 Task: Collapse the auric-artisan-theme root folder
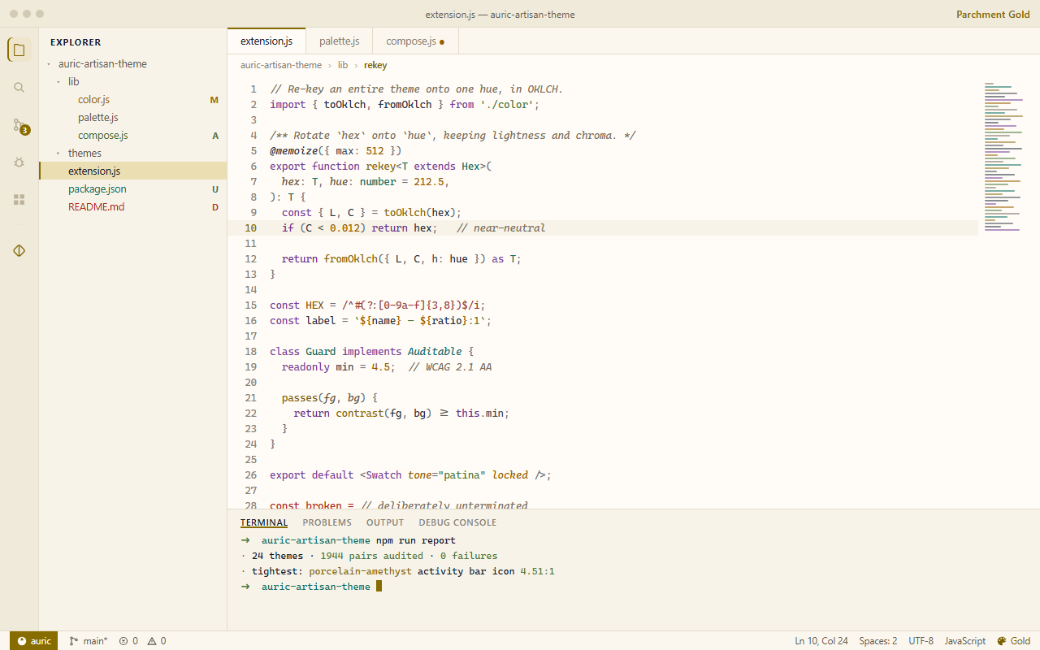[x=133, y=63]
